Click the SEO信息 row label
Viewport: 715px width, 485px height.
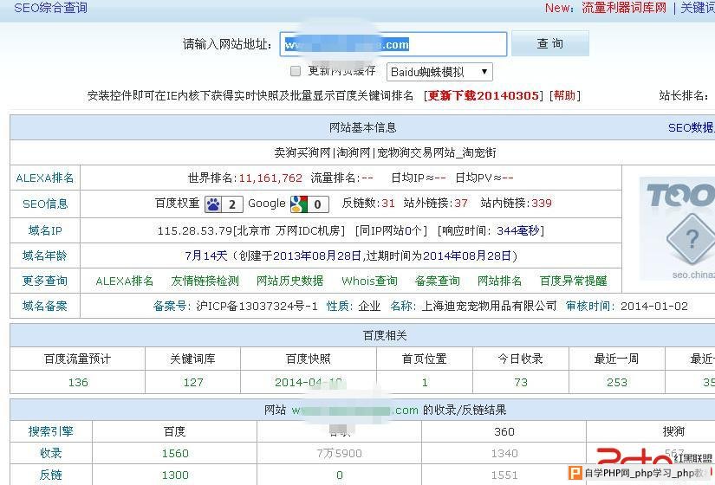(x=45, y=204)
